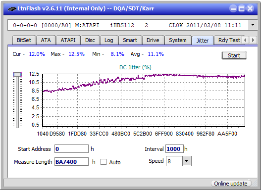Switch to the Drive tab
The image size is (261, 190).
pyautogui.click(x=153, y=40)
